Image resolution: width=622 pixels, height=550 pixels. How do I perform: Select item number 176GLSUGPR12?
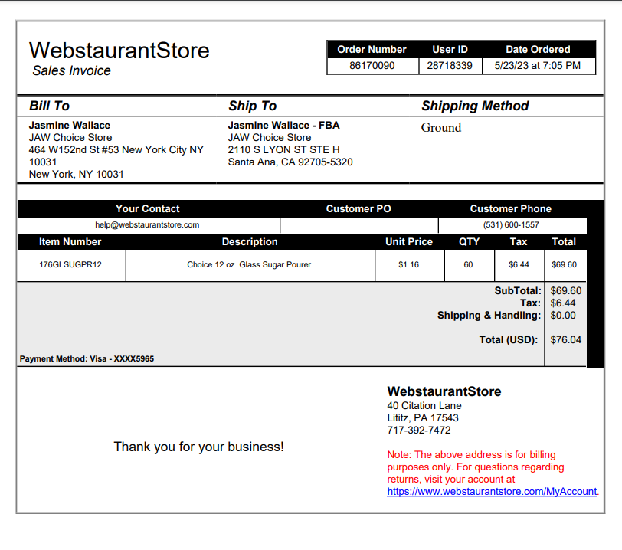pyautogui.click(x=70, y=265)
